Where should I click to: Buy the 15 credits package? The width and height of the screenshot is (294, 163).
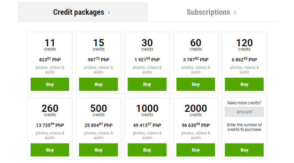[x=98, y=84]
